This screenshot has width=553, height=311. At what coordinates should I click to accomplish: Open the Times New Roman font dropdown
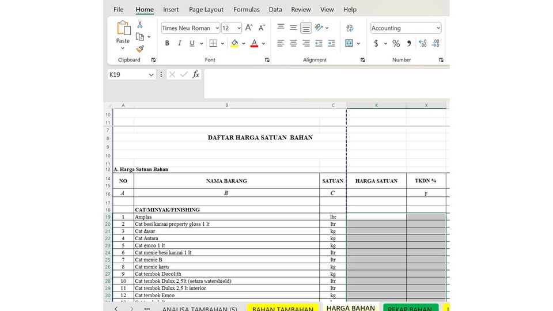[217, 28]
